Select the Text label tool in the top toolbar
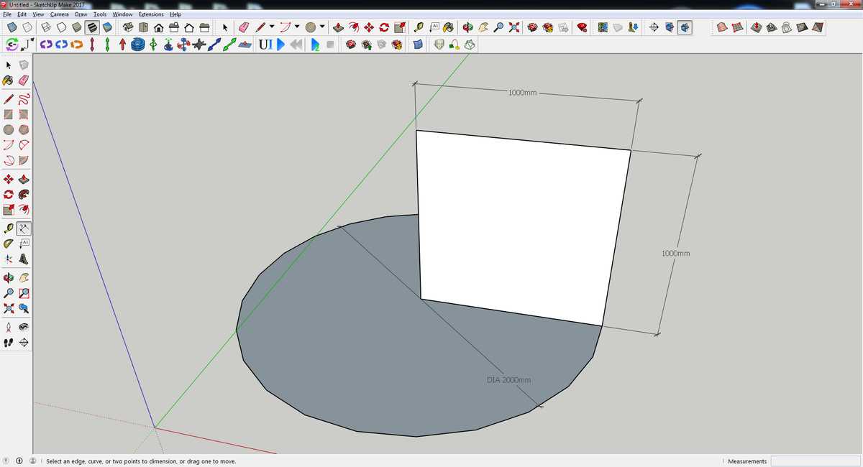Screen dimensions: 863x467 pyautogui.click(x=434, y=27)
